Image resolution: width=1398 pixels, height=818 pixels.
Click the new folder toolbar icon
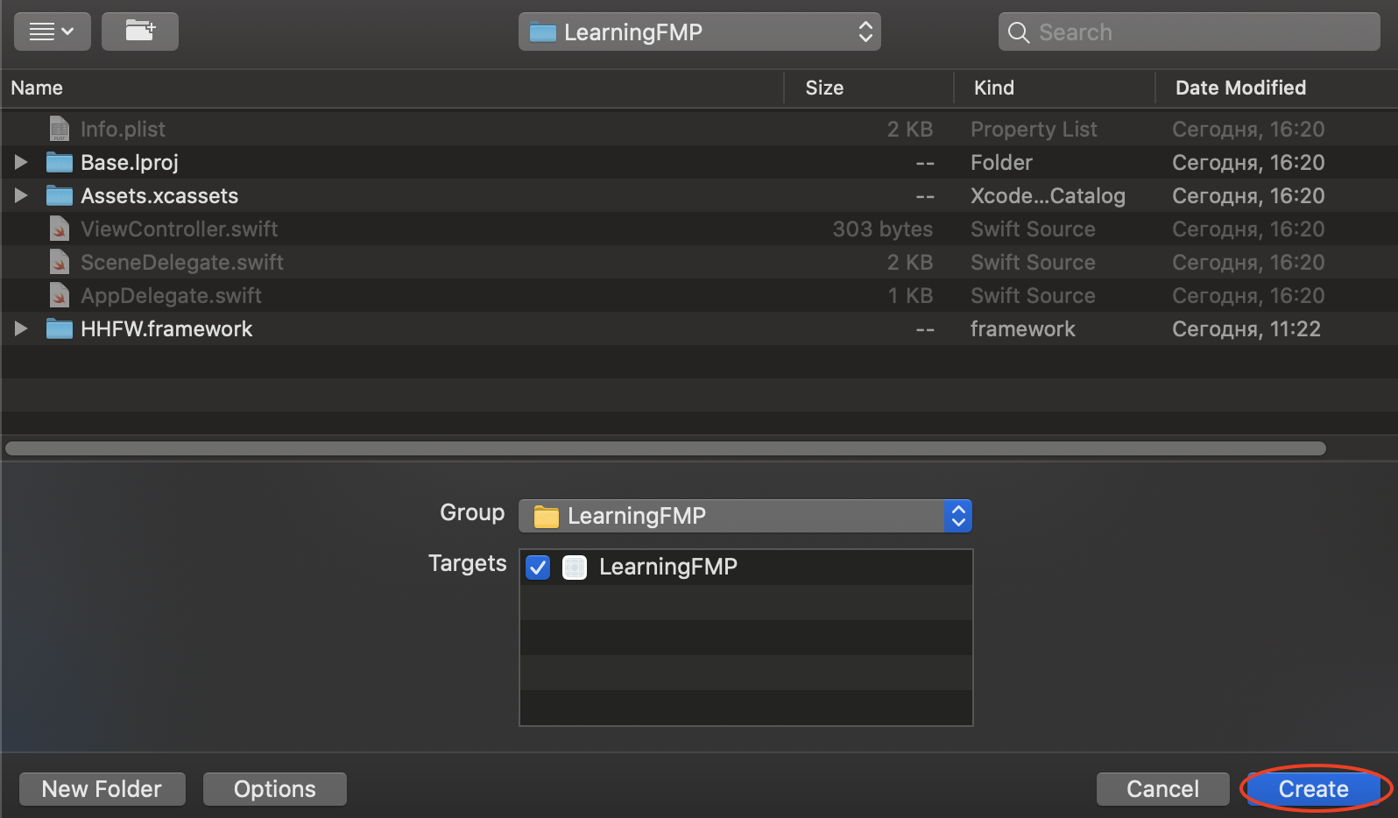point(140,32)
